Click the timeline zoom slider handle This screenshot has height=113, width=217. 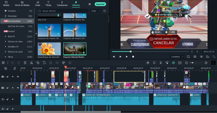(x=192, y=63)
